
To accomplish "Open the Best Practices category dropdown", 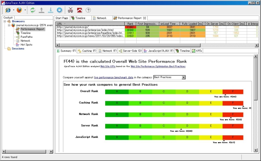I will (184, 77).
